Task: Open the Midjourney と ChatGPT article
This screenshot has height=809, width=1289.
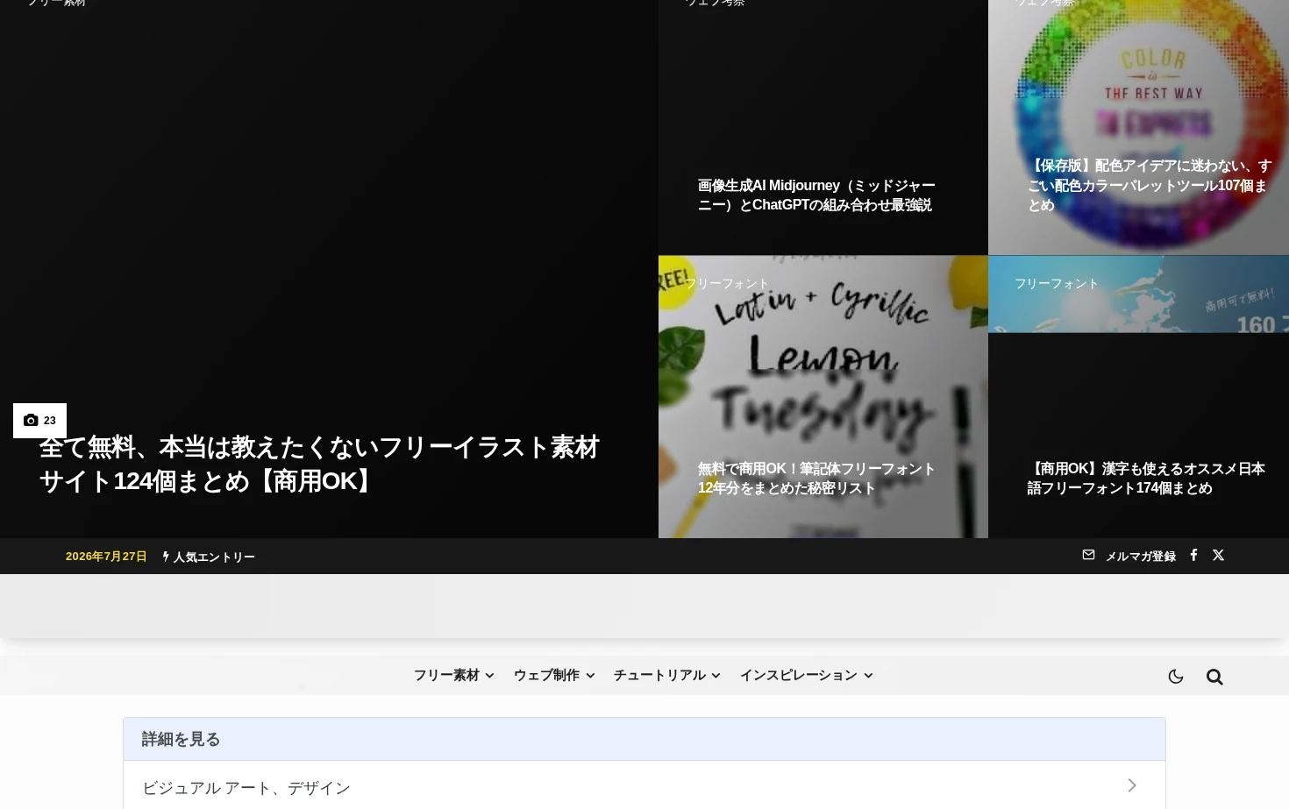Action: [816, 195]
